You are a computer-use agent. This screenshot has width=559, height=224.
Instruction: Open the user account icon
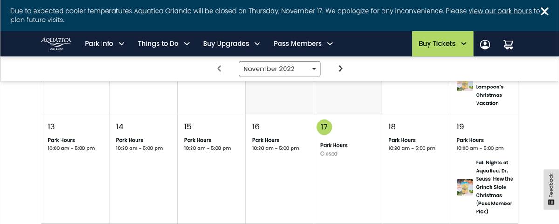[485, 44]
